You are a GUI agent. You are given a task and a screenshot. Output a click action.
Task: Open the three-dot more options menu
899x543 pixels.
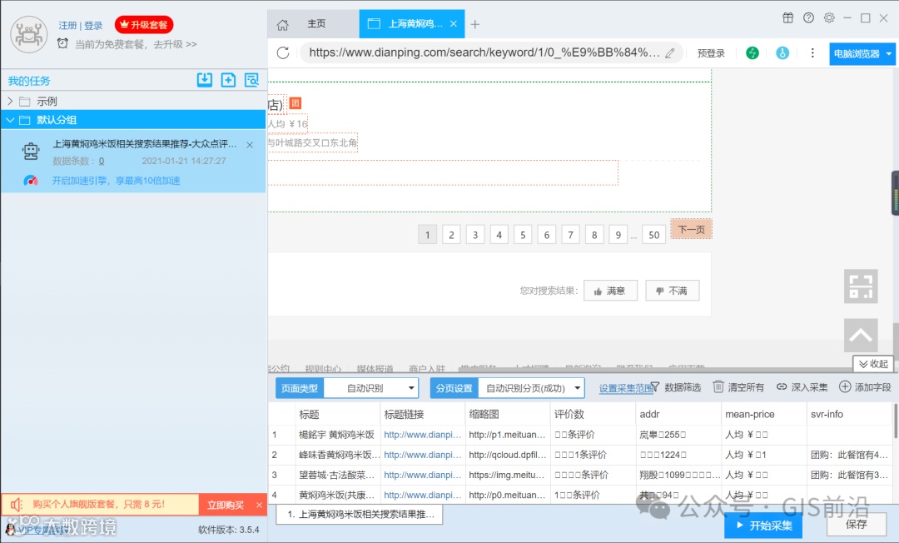click(812, 52)
